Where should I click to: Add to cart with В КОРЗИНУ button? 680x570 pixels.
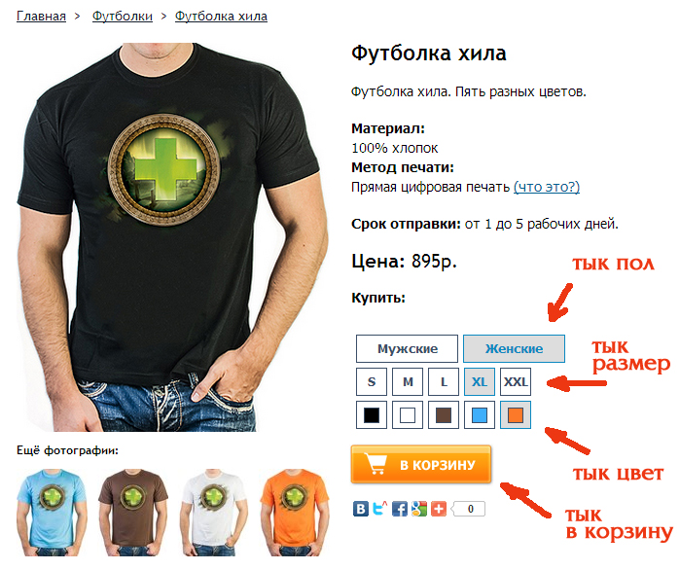tap(421, 464)
